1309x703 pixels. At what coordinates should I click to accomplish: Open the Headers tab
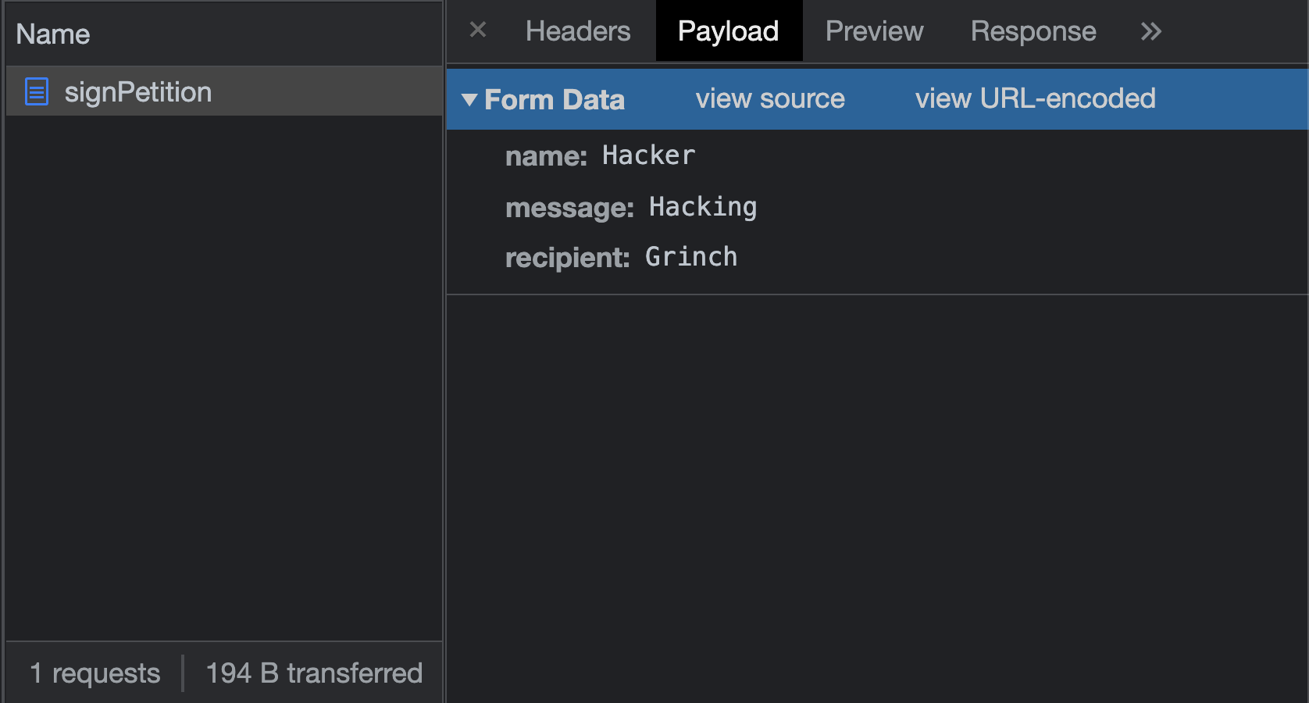578,31
